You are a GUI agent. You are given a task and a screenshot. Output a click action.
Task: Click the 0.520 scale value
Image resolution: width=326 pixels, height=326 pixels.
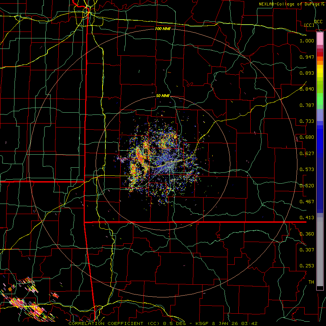pyautogui.click(x=307, y=186)
